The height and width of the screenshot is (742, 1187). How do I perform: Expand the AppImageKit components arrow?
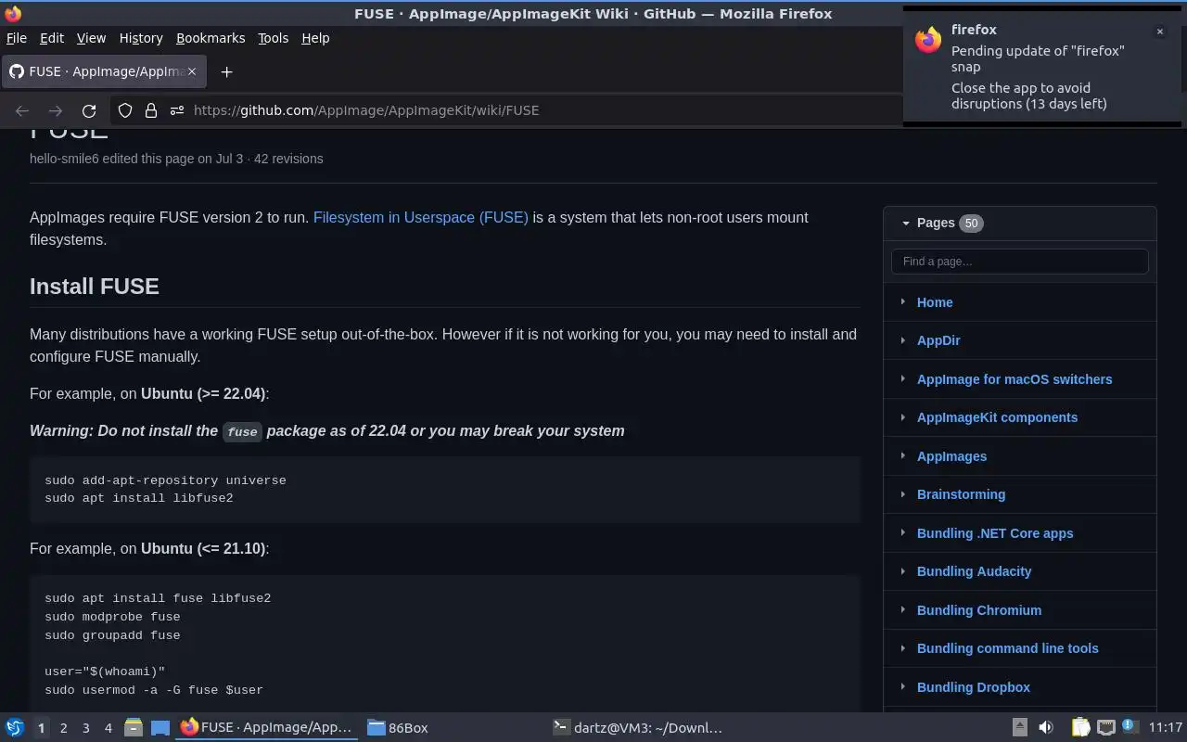(902, 417)
